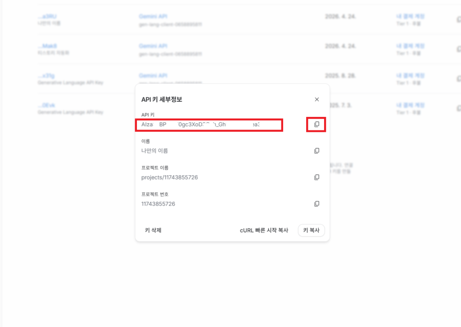This screenshot has height=327, width=461.
Task: Copy the projects/11743855726 project name
Action: [x=316, y=177]
